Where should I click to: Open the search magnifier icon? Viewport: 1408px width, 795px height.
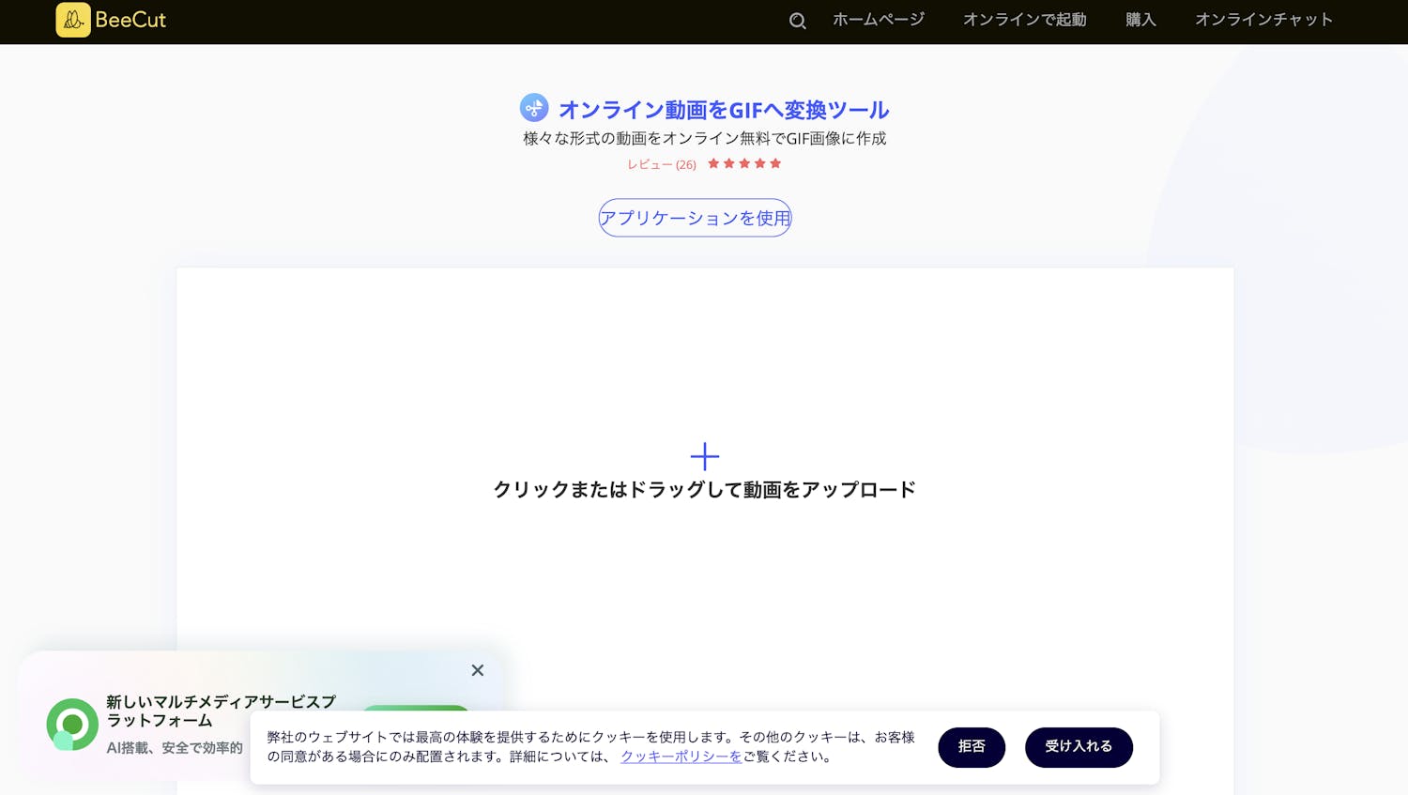coord(797,21)
